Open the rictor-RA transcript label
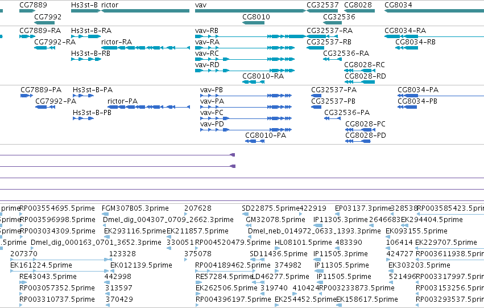 [117, 42]
